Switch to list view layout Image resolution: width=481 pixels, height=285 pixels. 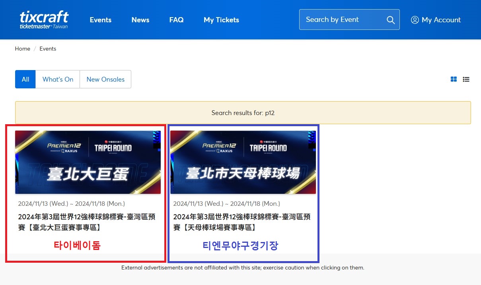tap(466, 79)
